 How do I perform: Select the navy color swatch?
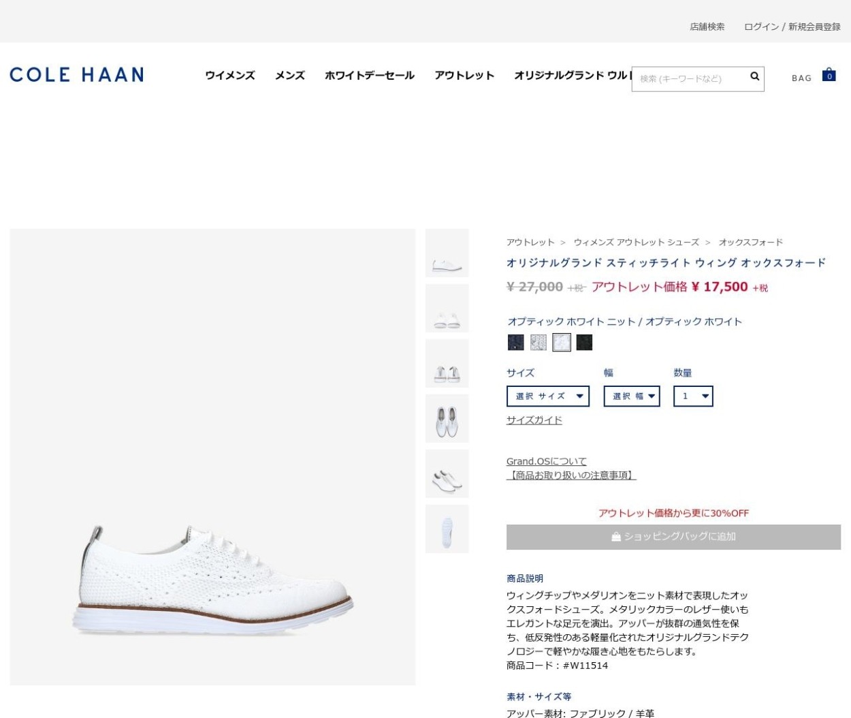point(515,342)
